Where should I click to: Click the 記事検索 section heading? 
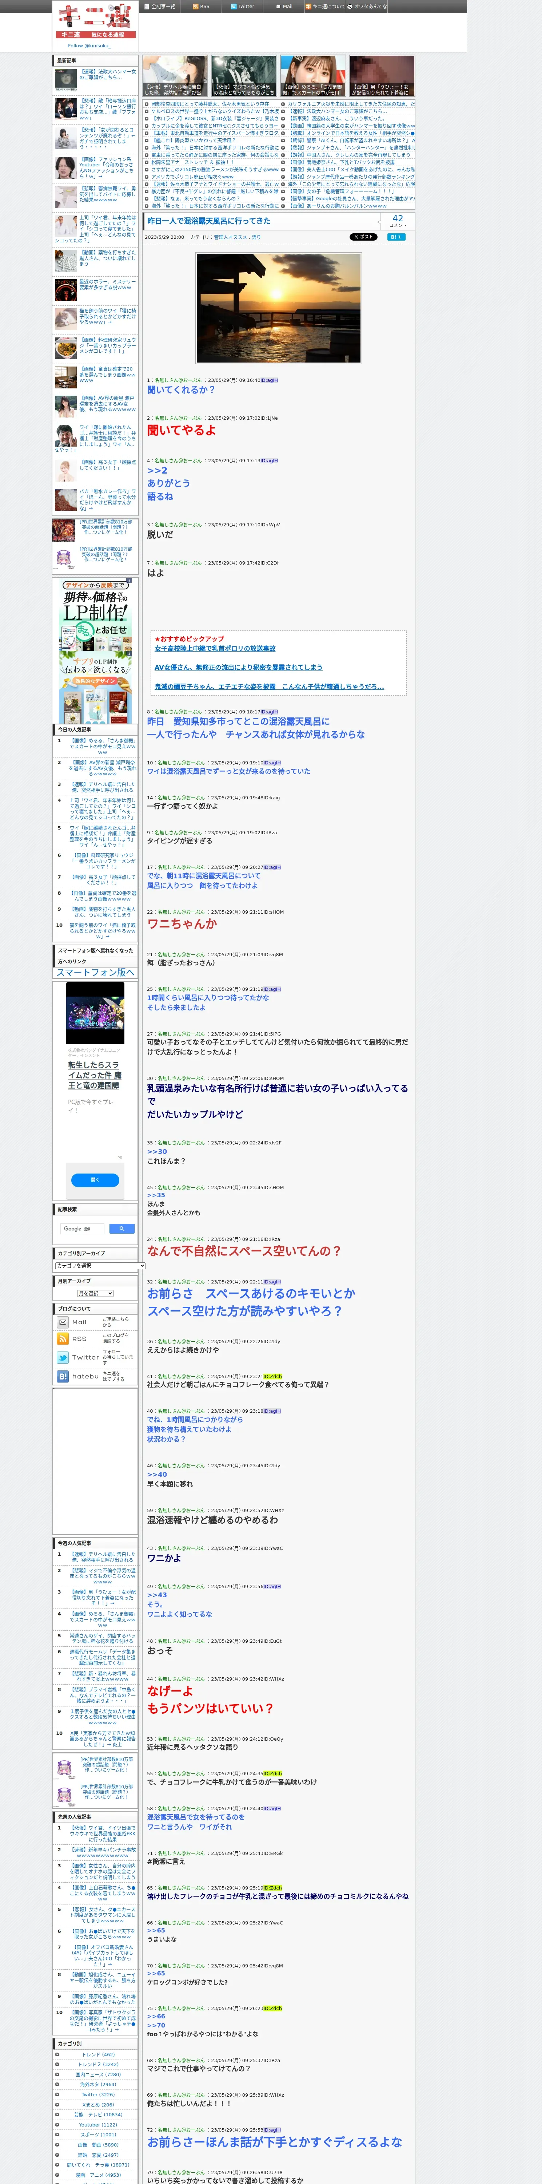pos(68,1210)
